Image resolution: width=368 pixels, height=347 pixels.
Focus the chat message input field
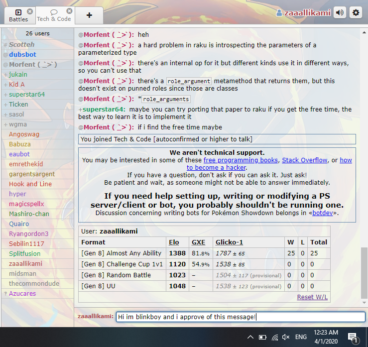click(241, 317)
